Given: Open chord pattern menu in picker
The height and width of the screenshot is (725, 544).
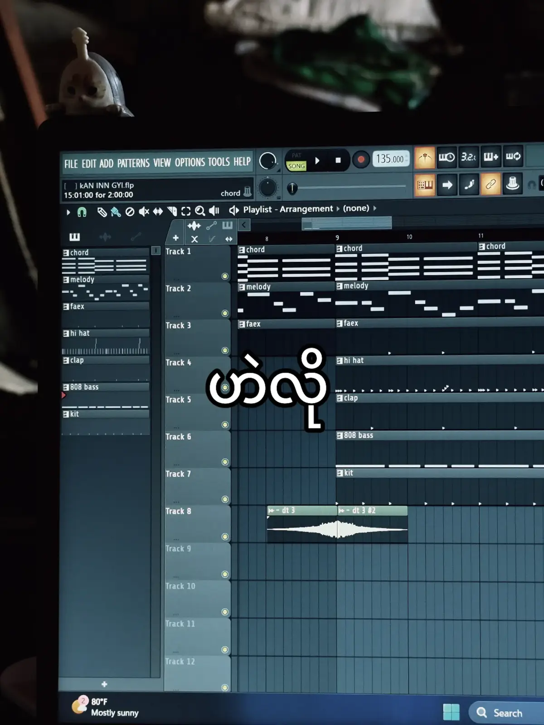Looking at the screenshot, I should coord(66,253).
